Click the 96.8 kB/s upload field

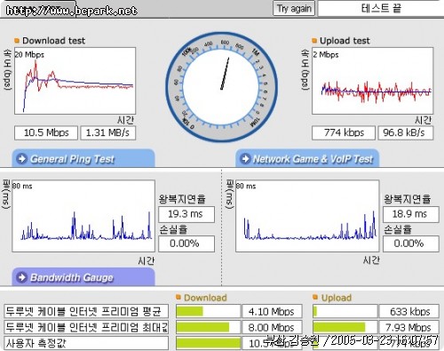pyautogui.click(x=406, y=132)
